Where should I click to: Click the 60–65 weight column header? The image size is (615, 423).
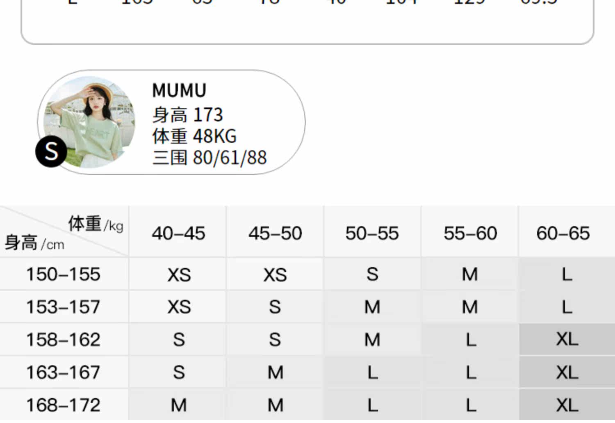point(563,233)
